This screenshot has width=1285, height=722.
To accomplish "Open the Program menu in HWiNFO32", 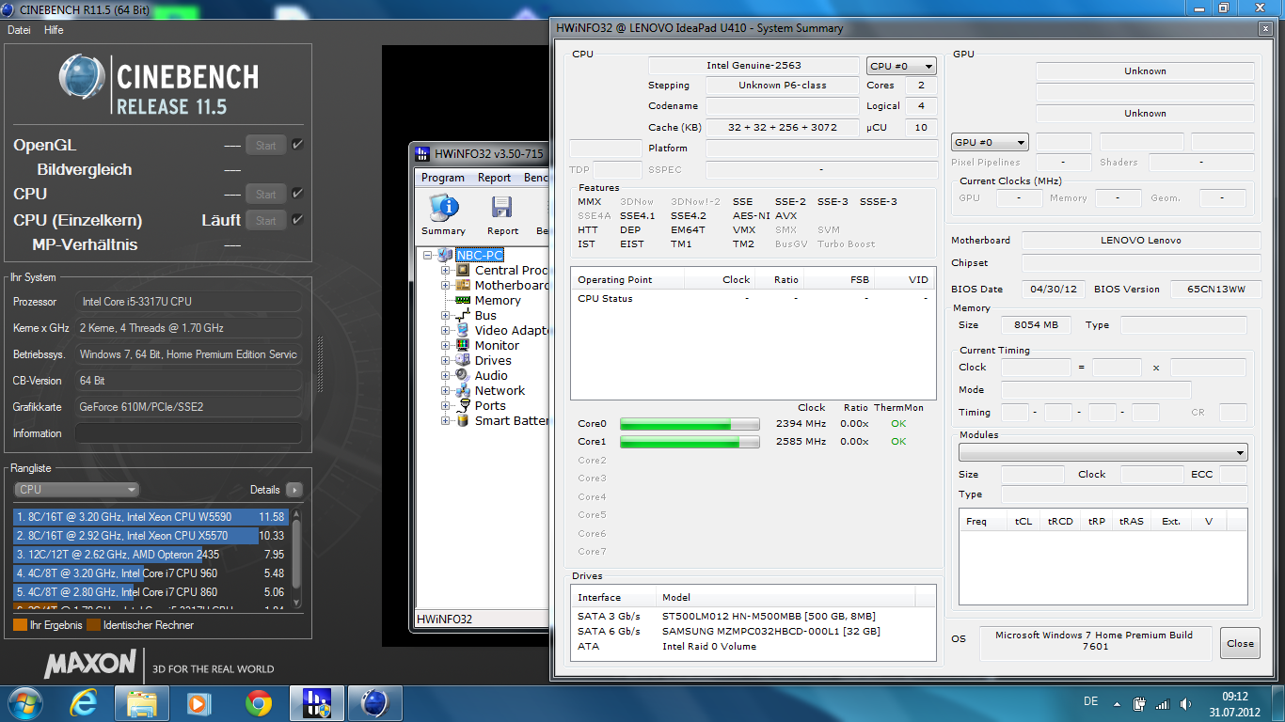I will pos(442,177).
